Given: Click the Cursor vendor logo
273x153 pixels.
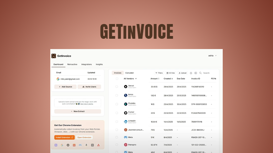Looking at the screenshot, I should (126, 113).
